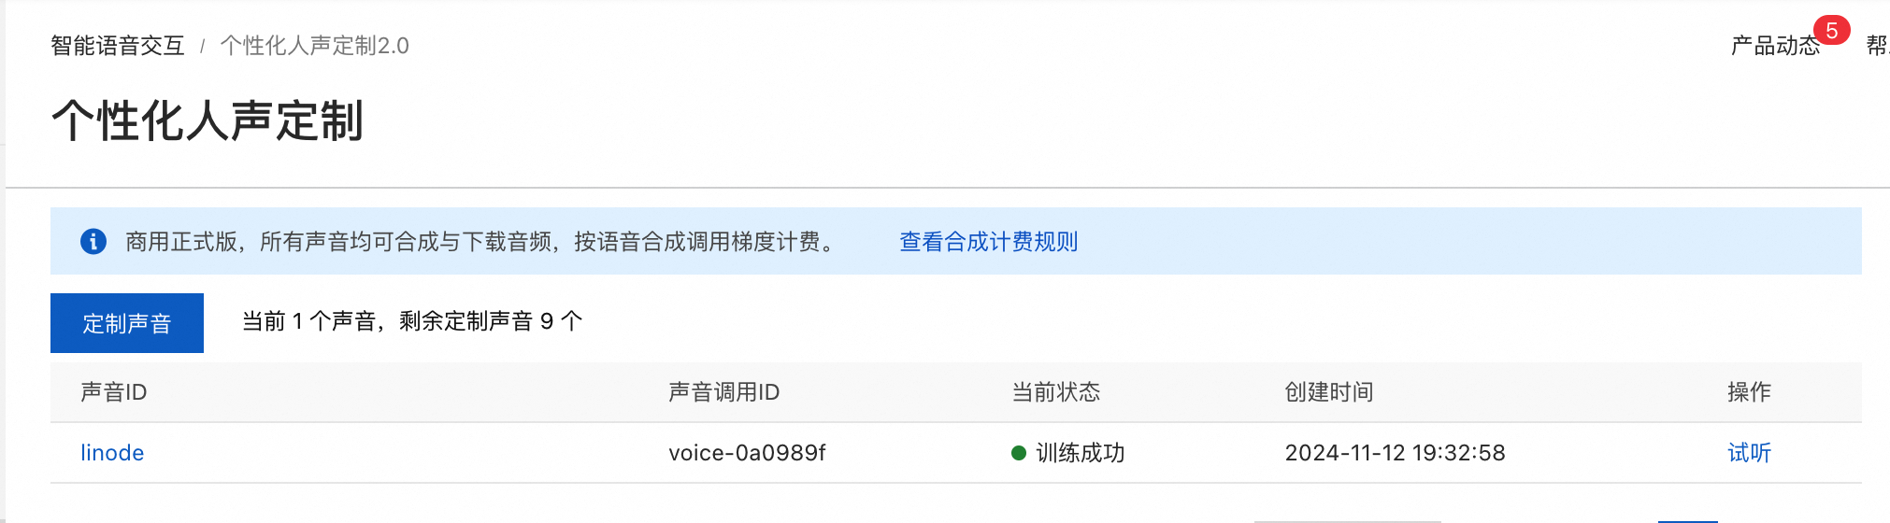1890x523 pixels.
Task: Click the 操作 column header
Action: pos(1749,392)
